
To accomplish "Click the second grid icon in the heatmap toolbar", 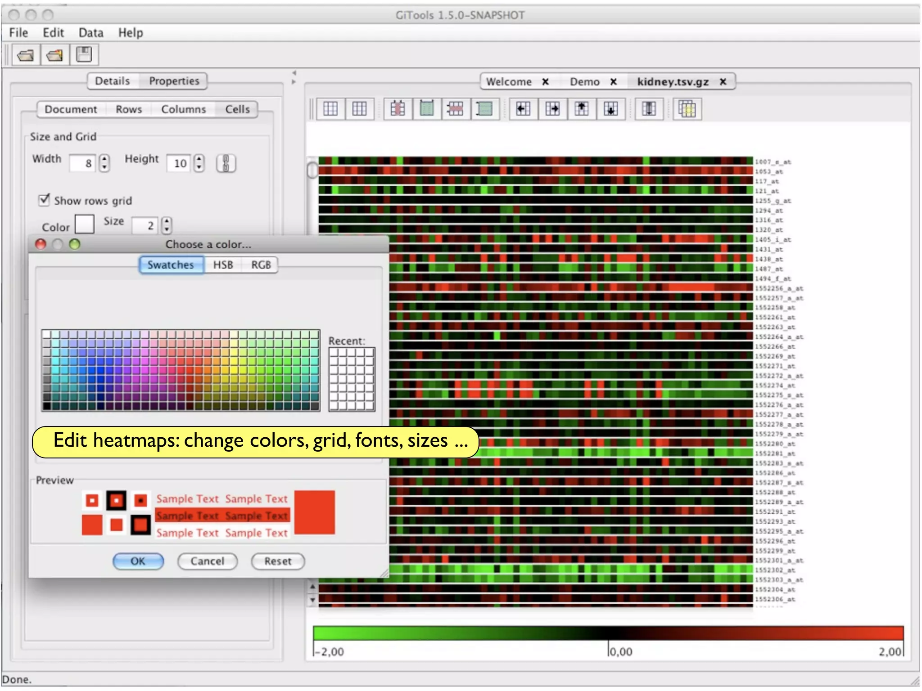I will (359, 108).
